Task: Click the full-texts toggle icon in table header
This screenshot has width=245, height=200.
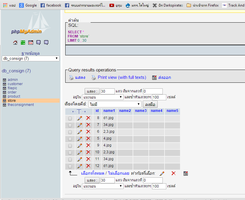Action: click(79, 111)
